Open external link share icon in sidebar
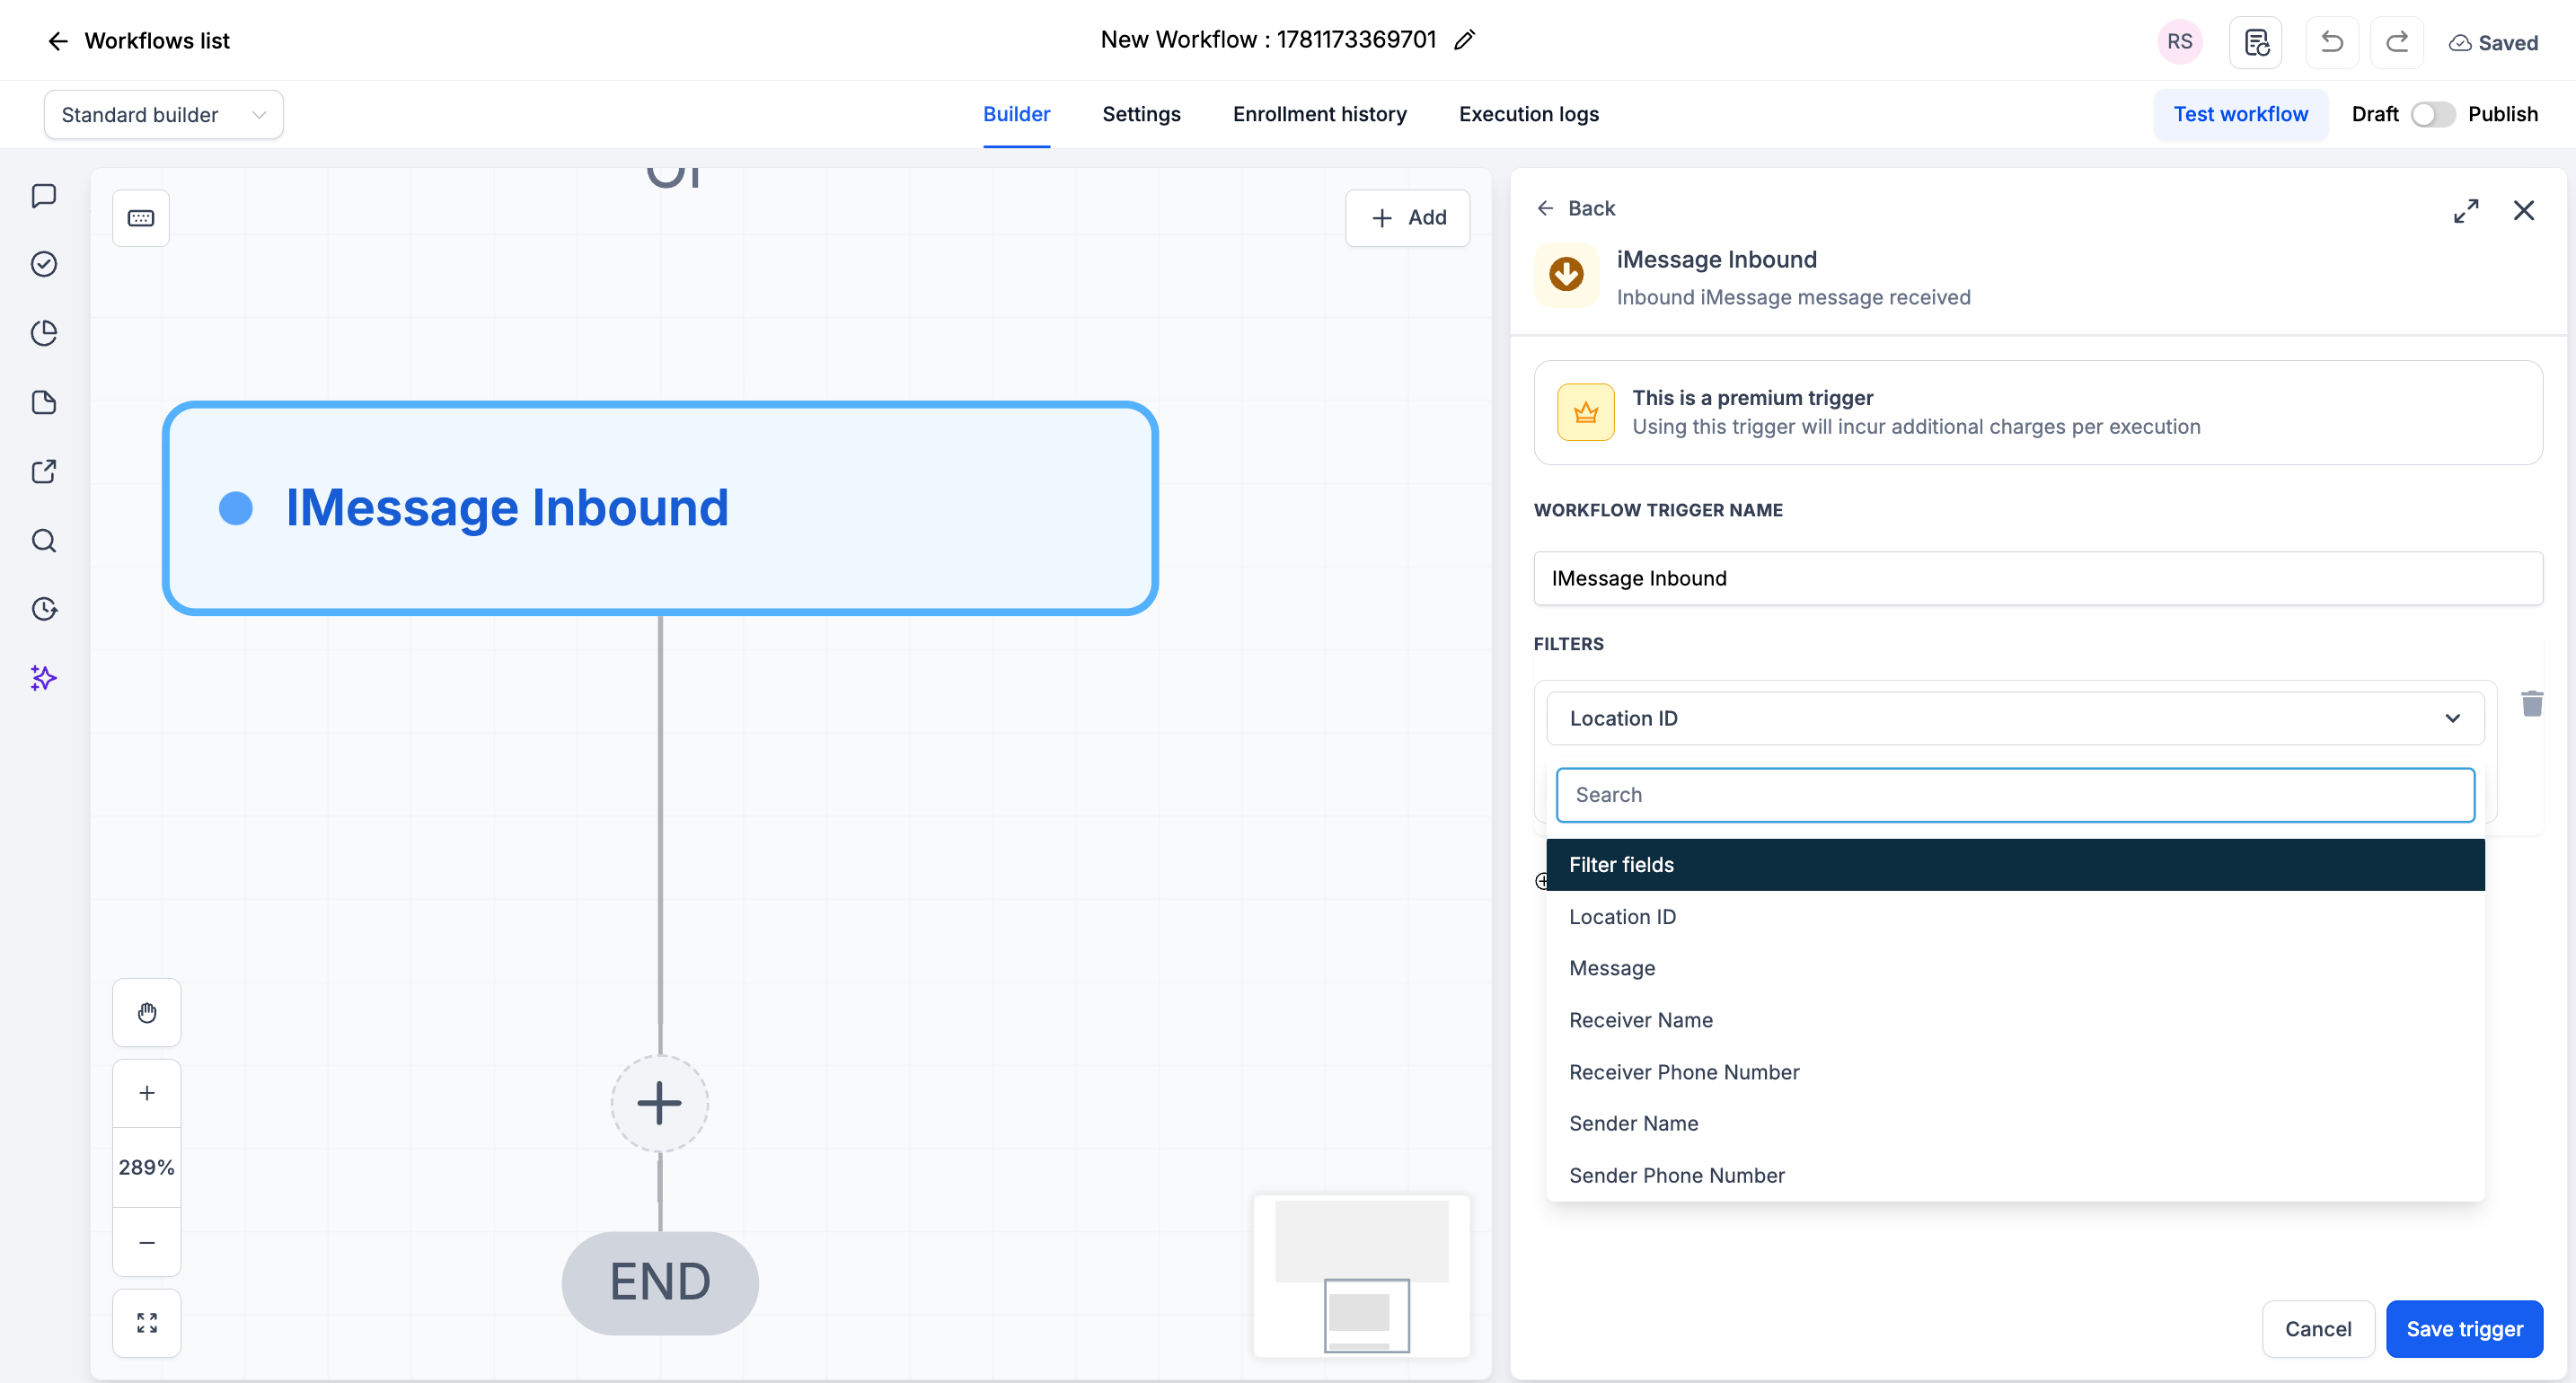The width and height of the screenshot is (2576, 1383). click(x=44, y=471)
